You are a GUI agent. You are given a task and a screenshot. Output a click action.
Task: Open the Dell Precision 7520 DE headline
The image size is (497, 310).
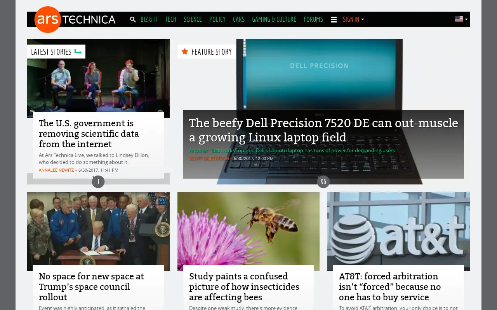(x=323, y=130)
